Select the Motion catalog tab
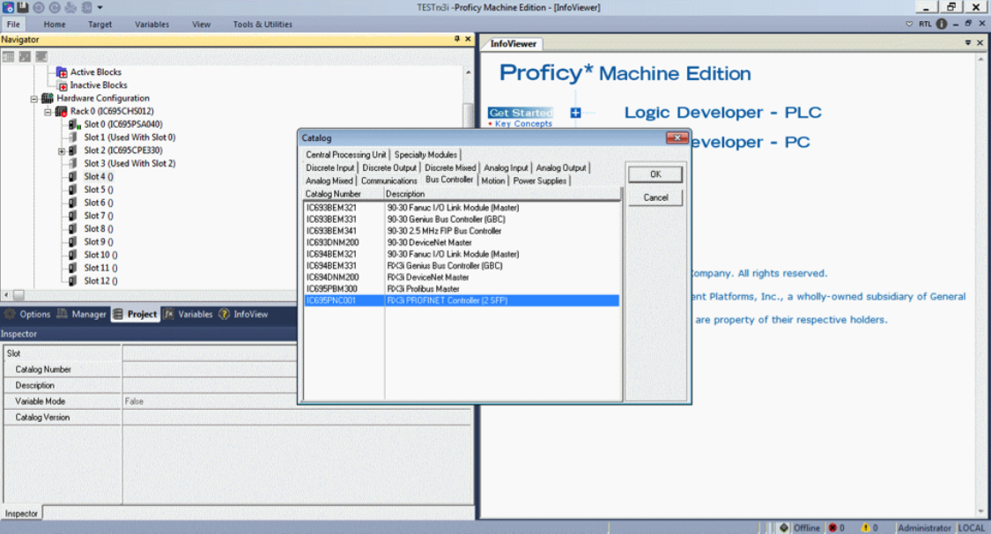 (493, 181)
